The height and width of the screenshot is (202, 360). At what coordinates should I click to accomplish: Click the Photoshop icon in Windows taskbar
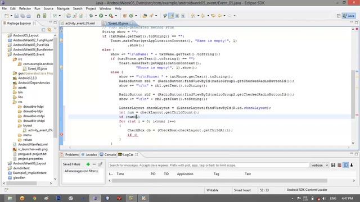[x=58, y=198]
